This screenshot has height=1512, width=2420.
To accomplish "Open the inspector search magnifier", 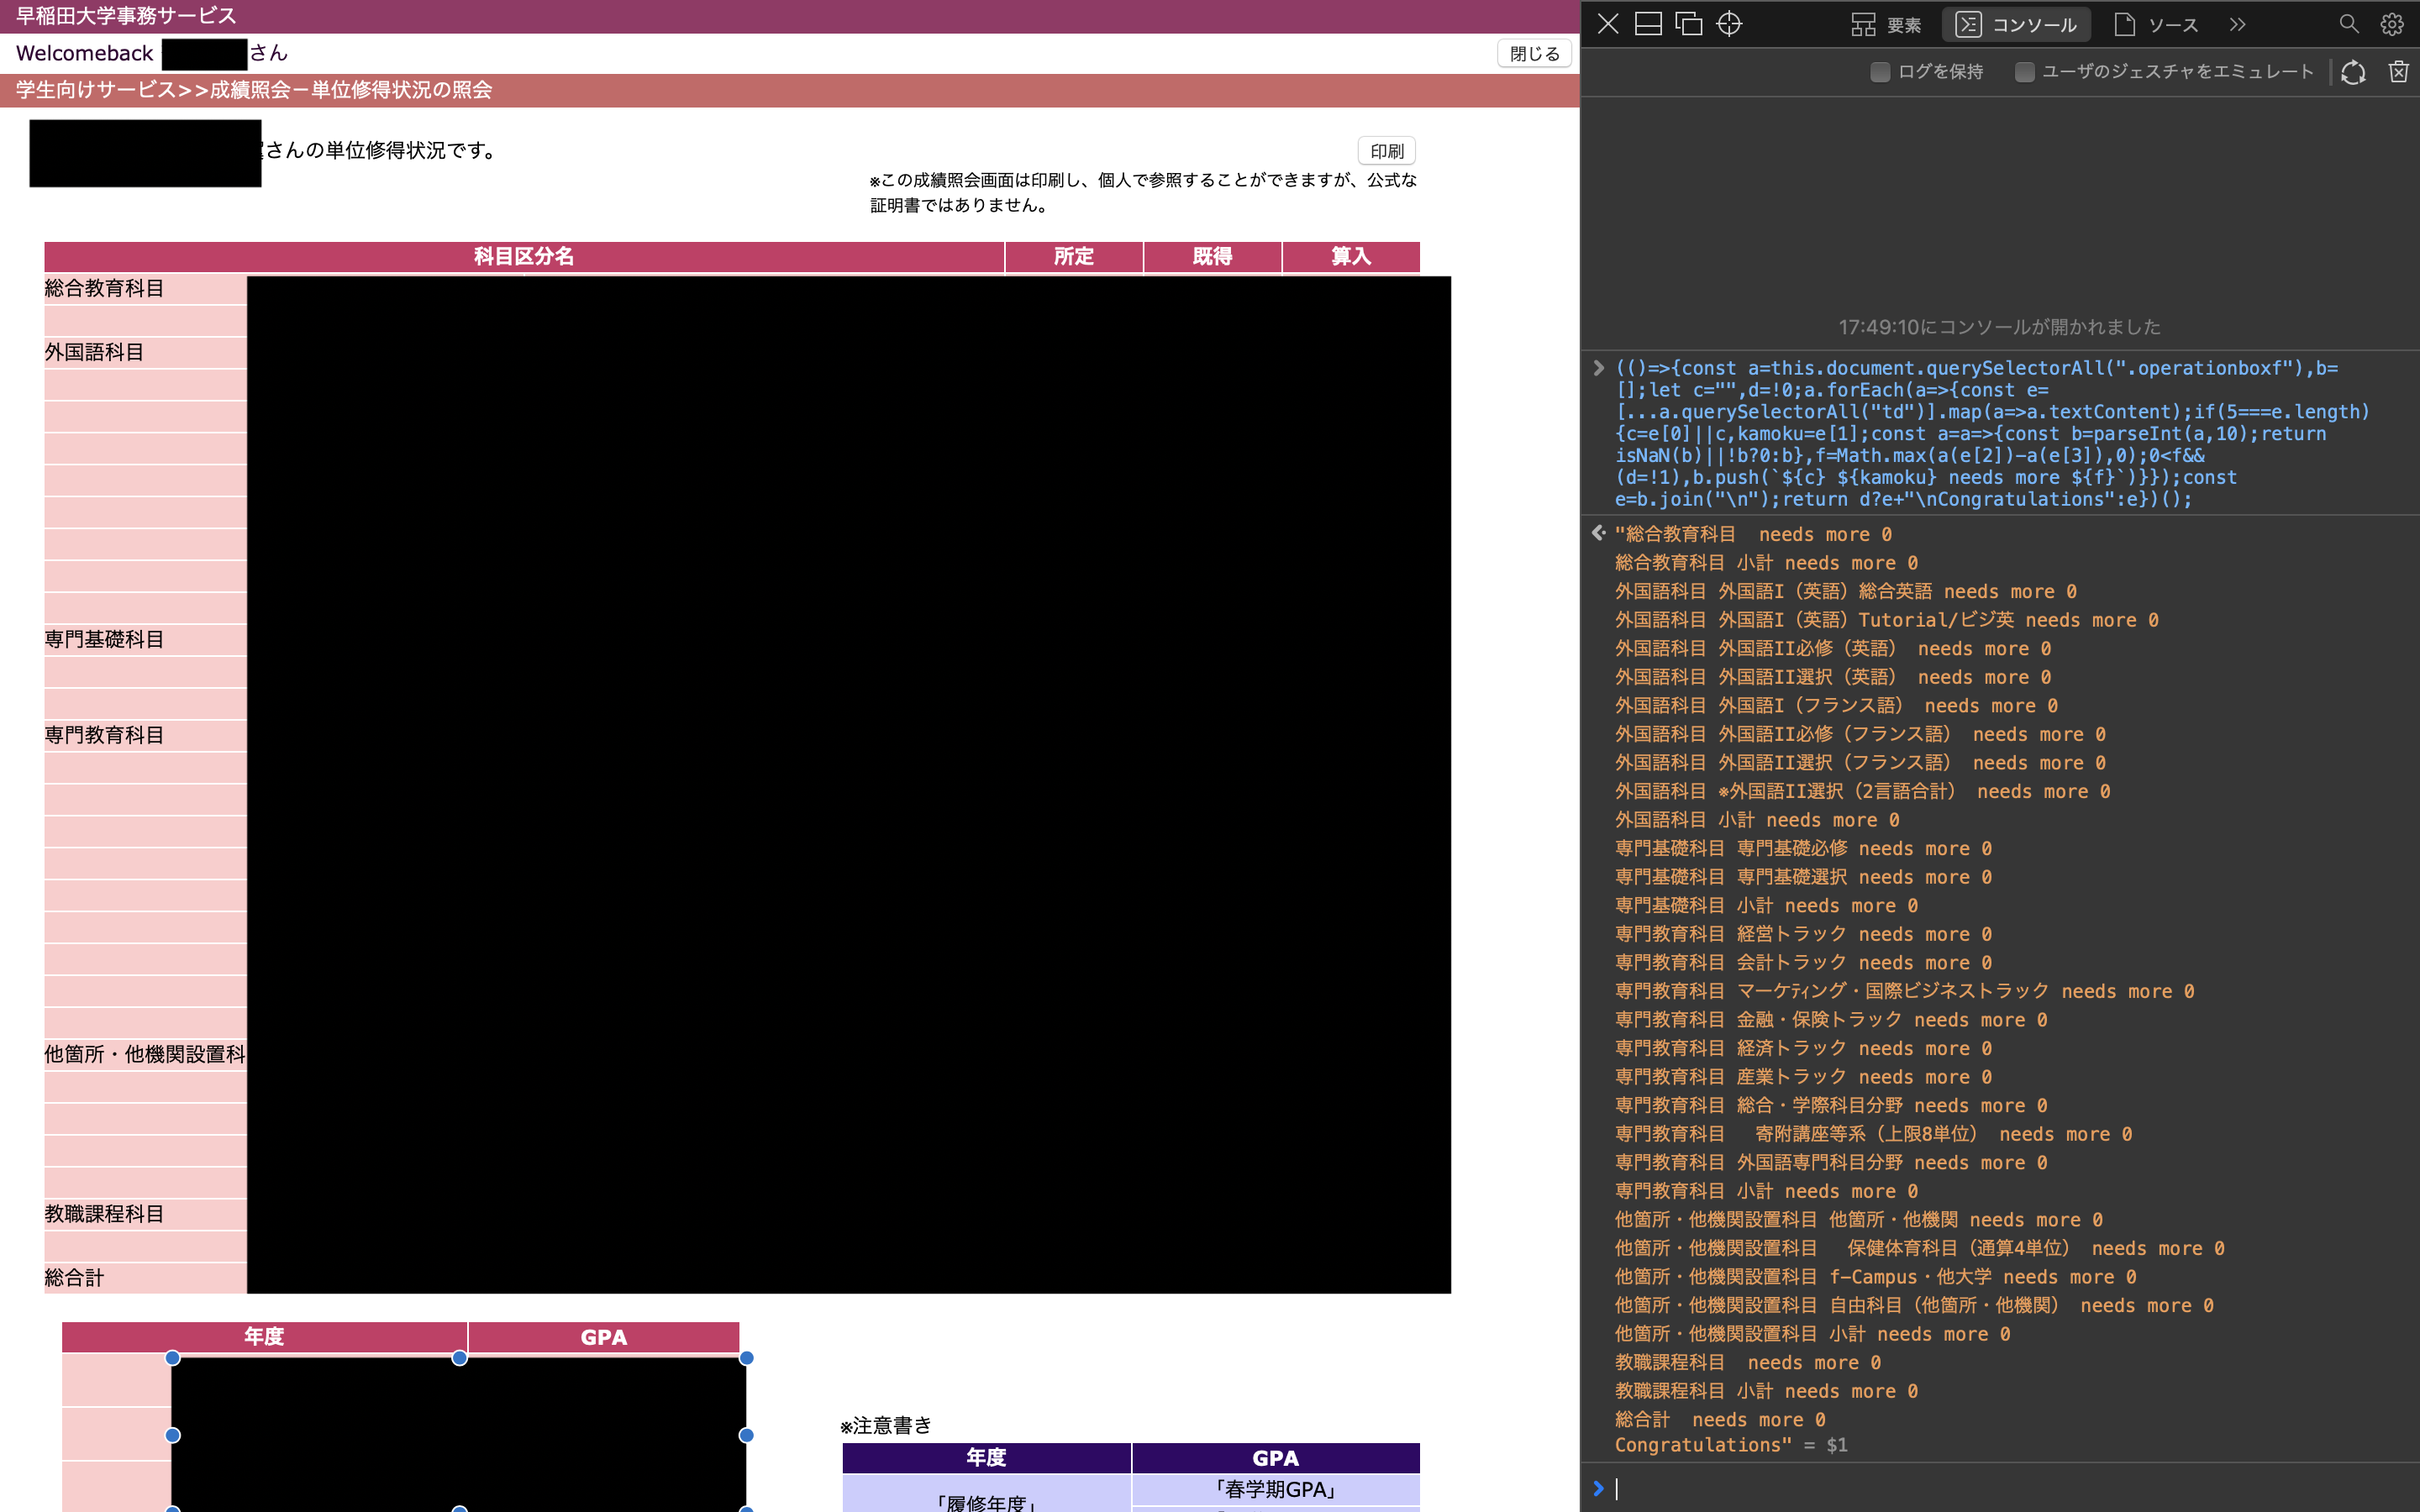I will [2349, 24].
